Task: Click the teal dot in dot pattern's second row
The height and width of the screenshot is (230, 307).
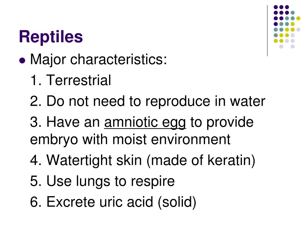Action: (293, 13)
